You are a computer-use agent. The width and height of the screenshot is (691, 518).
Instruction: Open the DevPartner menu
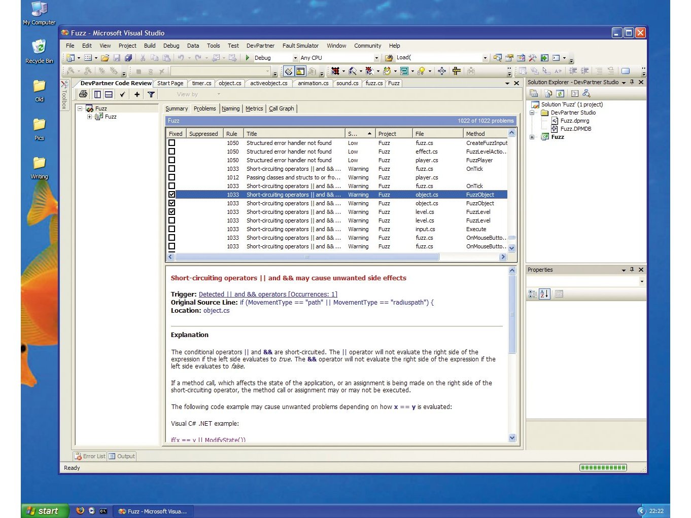click(260, 46)
